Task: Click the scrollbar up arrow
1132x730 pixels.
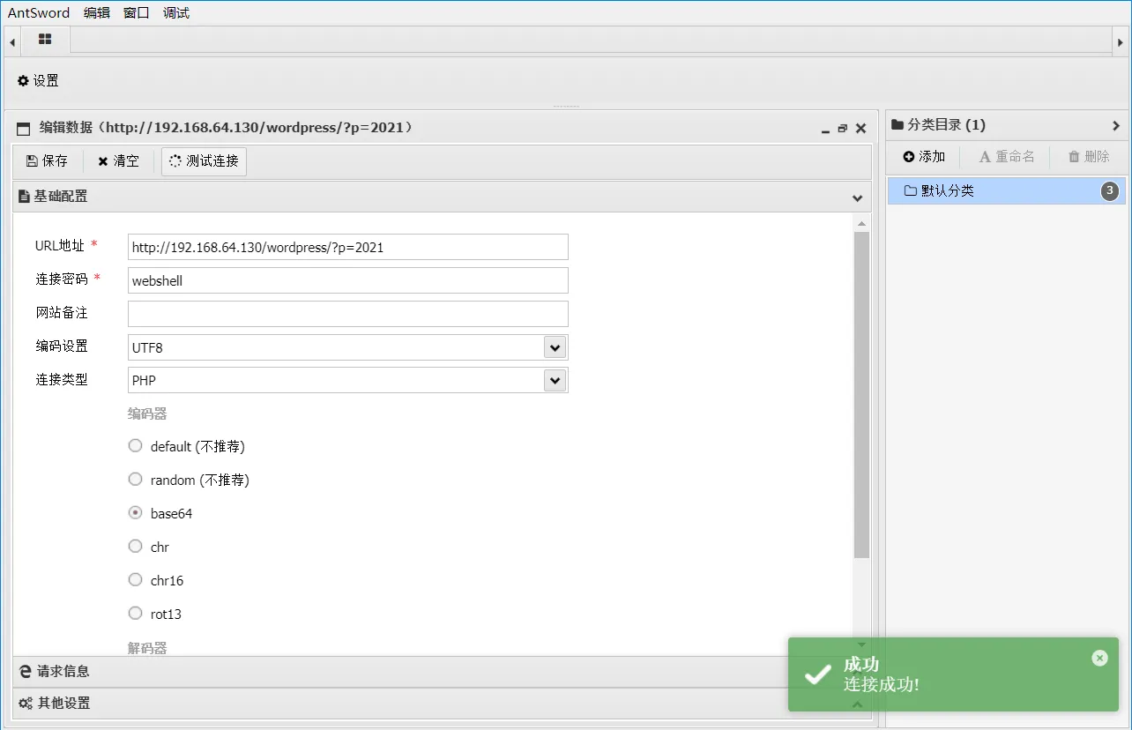Action: point(861,224)
